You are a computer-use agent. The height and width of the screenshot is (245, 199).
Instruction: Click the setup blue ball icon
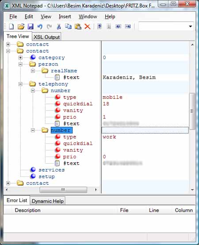(x=33, y=176)
